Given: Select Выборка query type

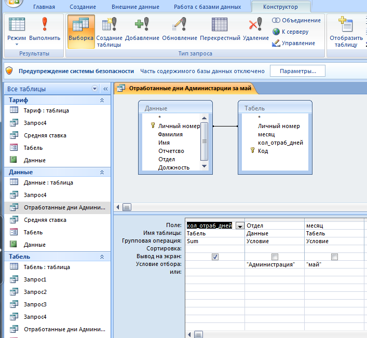Looking at the screenshot, I should pos(81,32).
